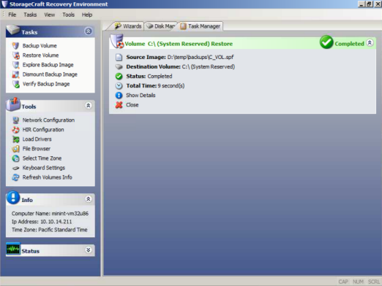Viewport: 382px width, 286px height.
Task: Open Explore Backup Image icon
Action: click(x=16, y=65)
